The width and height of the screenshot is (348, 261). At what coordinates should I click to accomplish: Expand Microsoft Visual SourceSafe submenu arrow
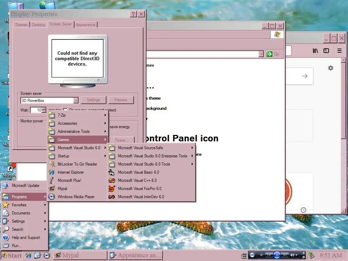[192, 148]
